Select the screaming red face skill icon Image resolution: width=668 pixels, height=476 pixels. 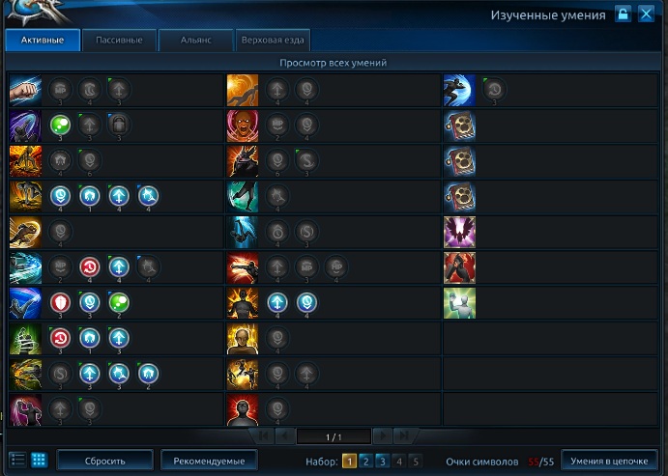pos(243,126)
